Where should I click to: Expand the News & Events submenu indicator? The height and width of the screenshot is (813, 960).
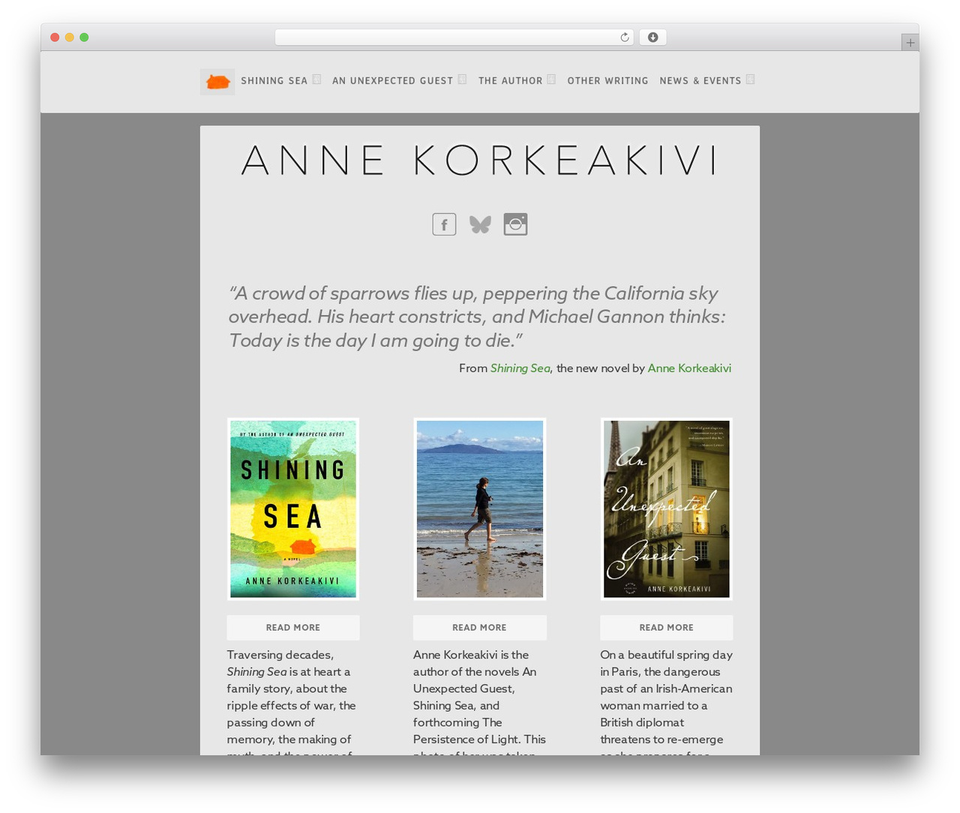(x=750, y=79)
